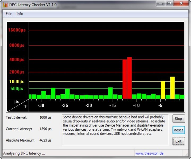Click the Current Latency value 1596 µs
The height and width of the screenshot is (159, 191).
click(45, 129)
